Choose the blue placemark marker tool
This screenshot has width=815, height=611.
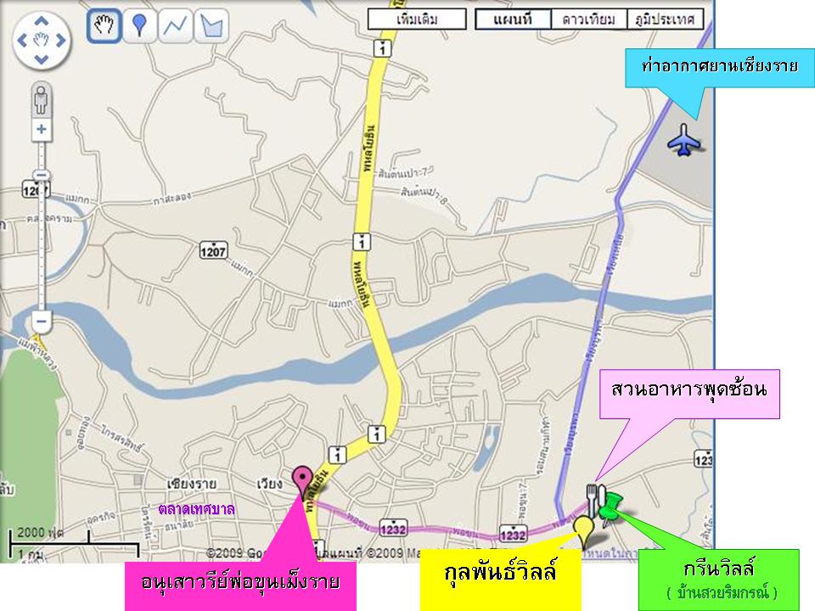(139, 25)
